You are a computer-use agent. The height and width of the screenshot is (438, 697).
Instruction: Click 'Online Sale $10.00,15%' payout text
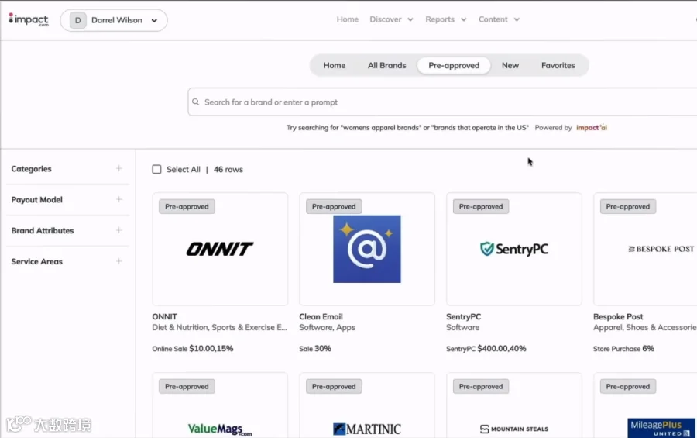pyautogui.click(x=193, y=349)
